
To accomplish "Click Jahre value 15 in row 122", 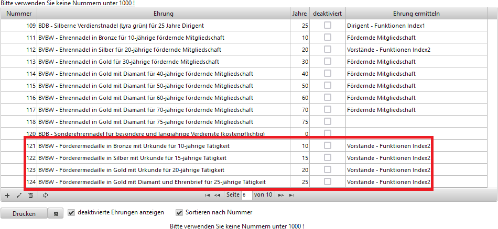I will pos(300,158).
